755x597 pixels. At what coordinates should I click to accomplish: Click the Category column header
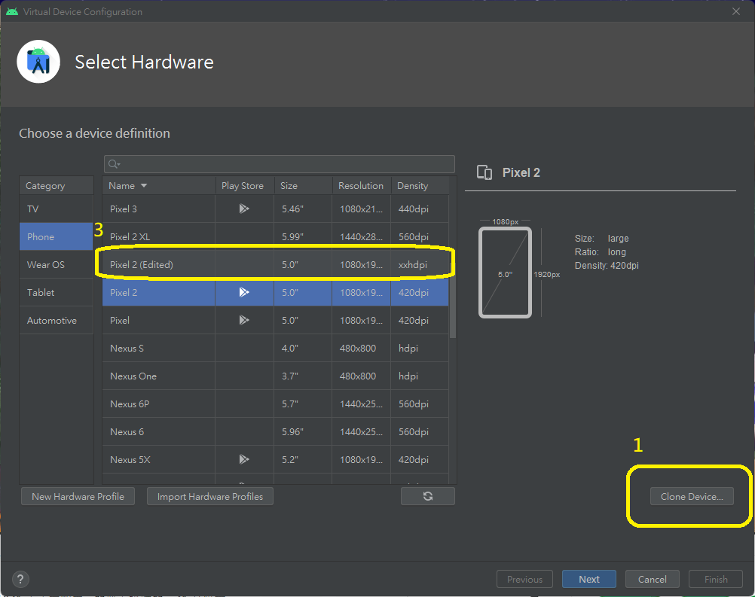click(56, 186)
